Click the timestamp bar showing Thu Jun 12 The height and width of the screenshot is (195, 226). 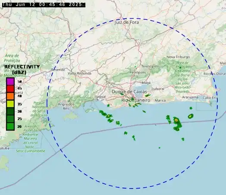tap(44, 5)
